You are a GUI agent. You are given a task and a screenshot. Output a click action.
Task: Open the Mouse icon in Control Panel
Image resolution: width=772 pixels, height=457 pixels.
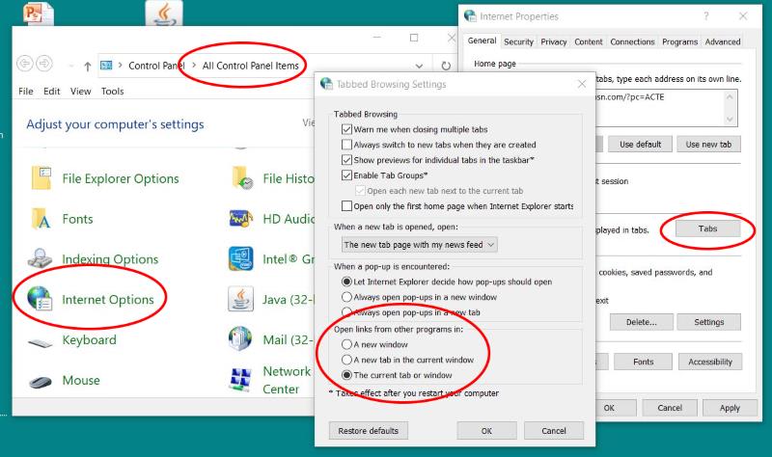point(40,382)
